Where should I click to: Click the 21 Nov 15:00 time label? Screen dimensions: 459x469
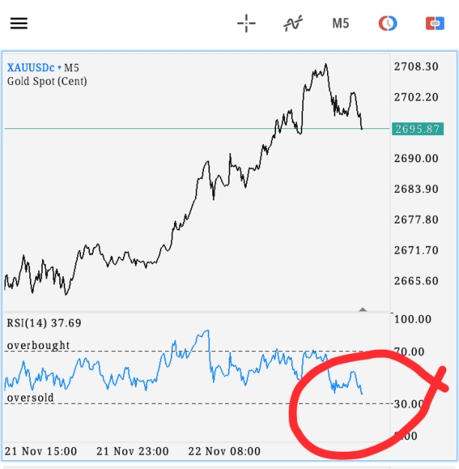coord(41,451)
